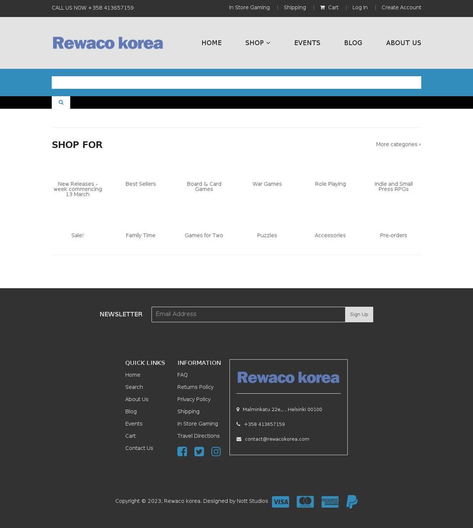Click Search in Quick Links

coord(134,387)
